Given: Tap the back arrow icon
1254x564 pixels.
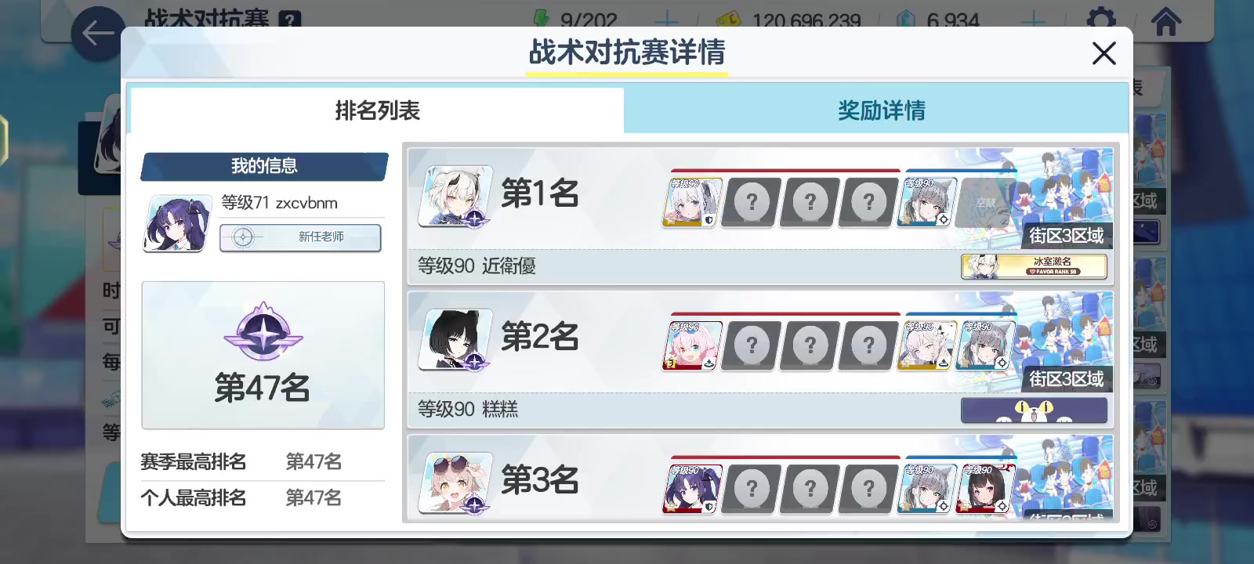Looking at the screenshot, I should click(x=98, y=33).
